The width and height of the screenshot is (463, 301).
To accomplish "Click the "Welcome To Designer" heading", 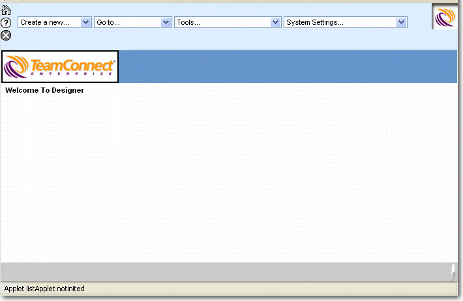I will click(44, 90).
